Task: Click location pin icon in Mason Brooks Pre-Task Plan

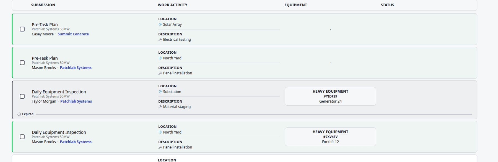Action: click(x=160, y=58)
